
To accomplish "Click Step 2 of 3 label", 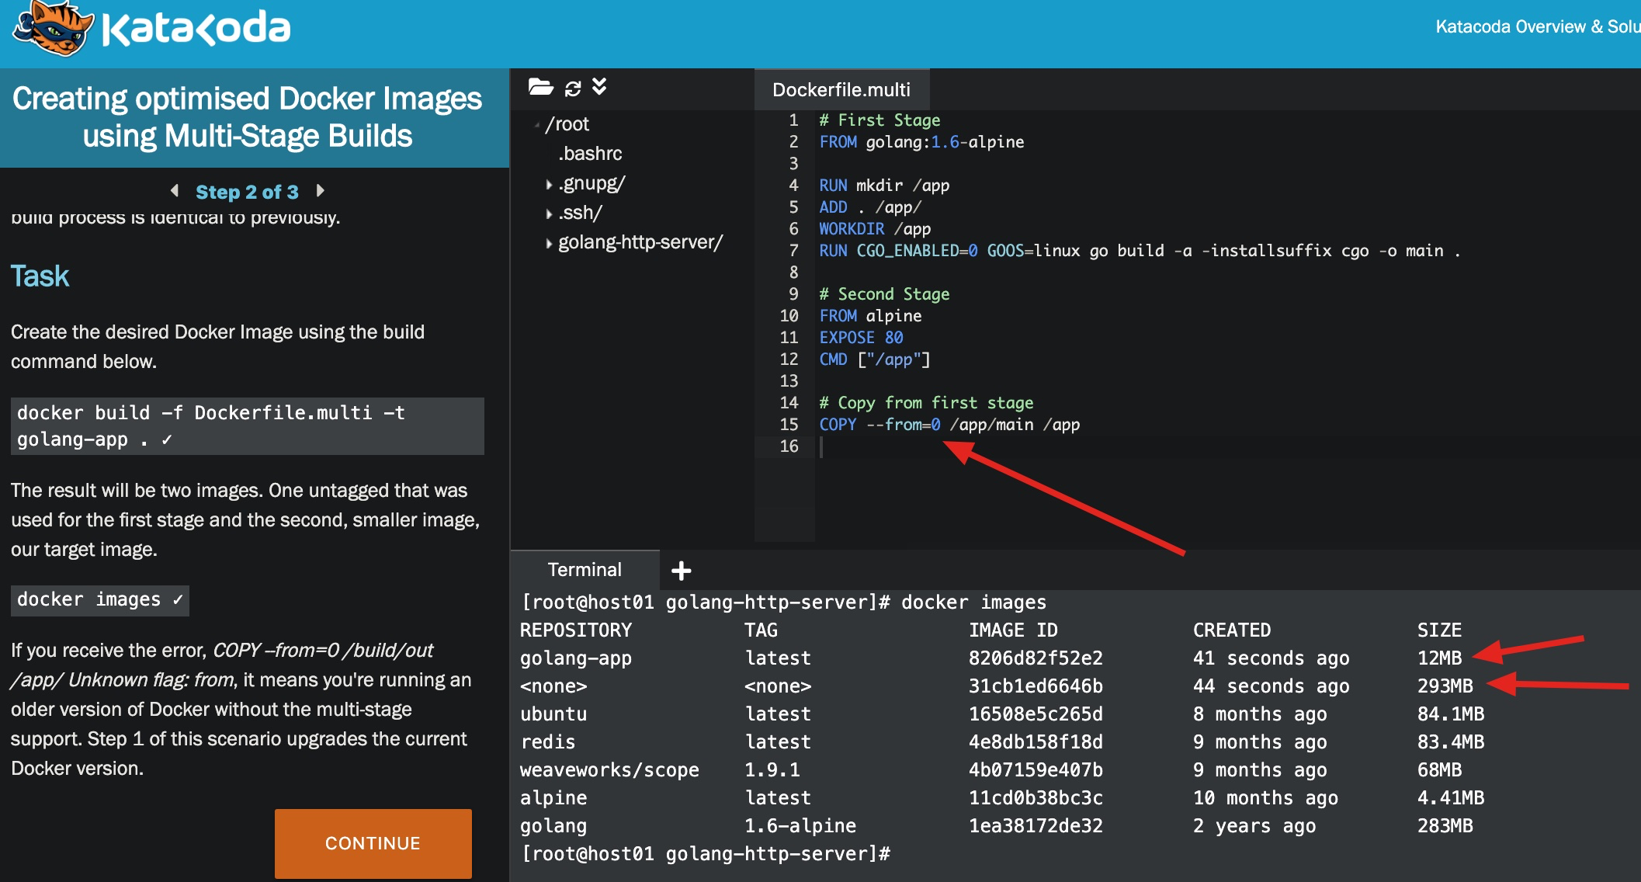I will tap(247, 192).
